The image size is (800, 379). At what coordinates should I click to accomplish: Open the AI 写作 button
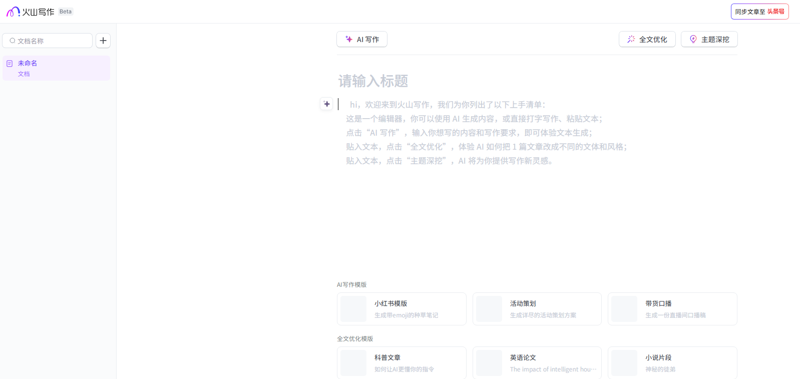(x=361, y=39)
